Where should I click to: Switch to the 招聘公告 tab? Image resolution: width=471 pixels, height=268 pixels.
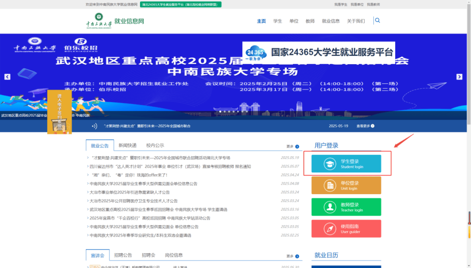(x=123, y=255)
